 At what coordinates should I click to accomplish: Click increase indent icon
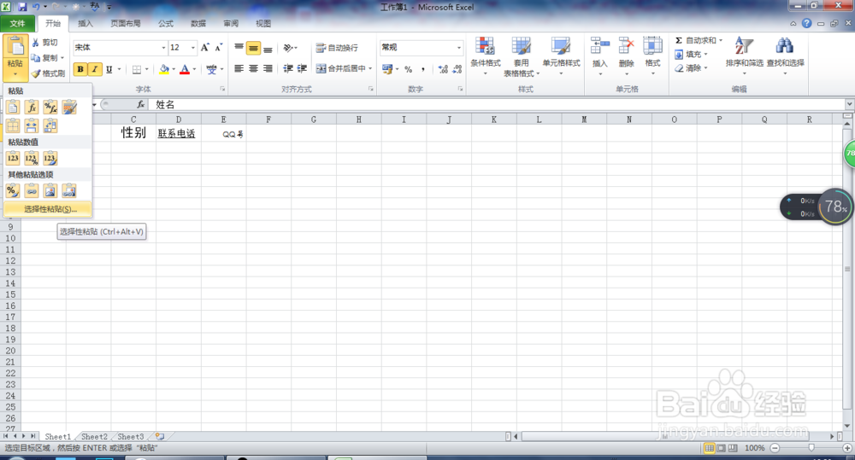pos(302,68)
